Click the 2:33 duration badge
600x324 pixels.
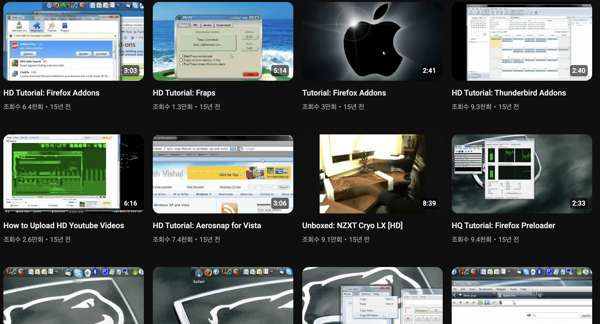click(x=579, y=203)
